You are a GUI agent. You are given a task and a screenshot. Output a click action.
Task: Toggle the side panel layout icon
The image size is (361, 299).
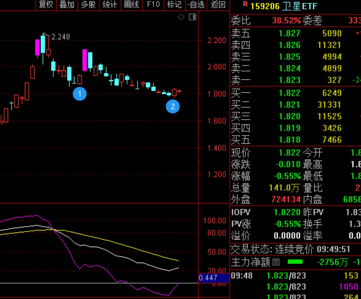[192, 17]
